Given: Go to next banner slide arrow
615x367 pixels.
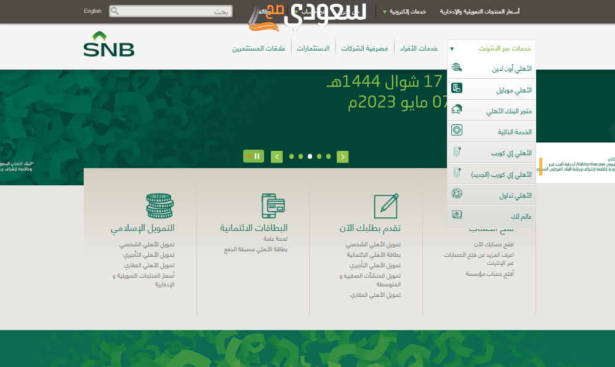Looking at the screenshot, I should (x=342, y=156).
